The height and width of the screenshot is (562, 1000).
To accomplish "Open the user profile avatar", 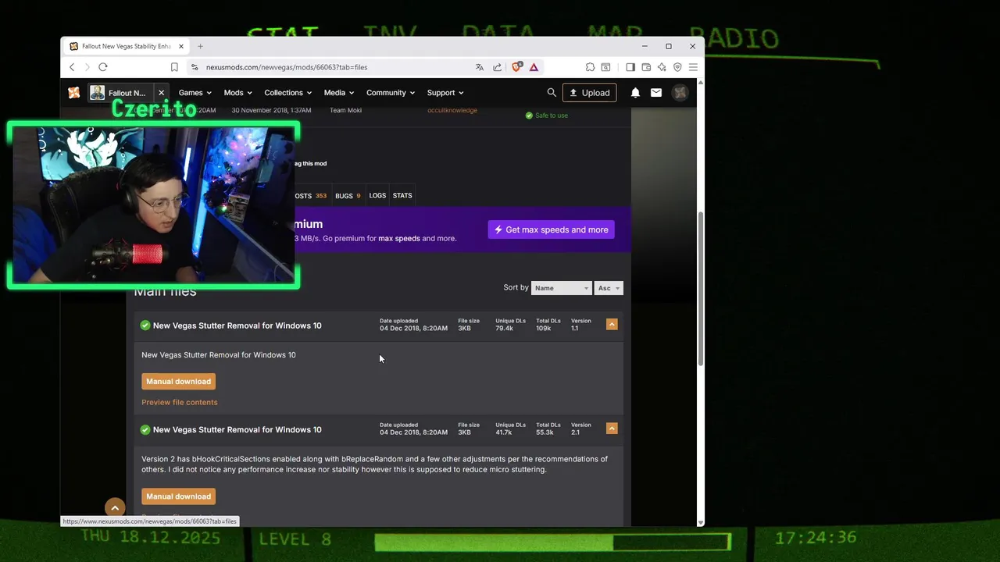I will coord(680,93).
